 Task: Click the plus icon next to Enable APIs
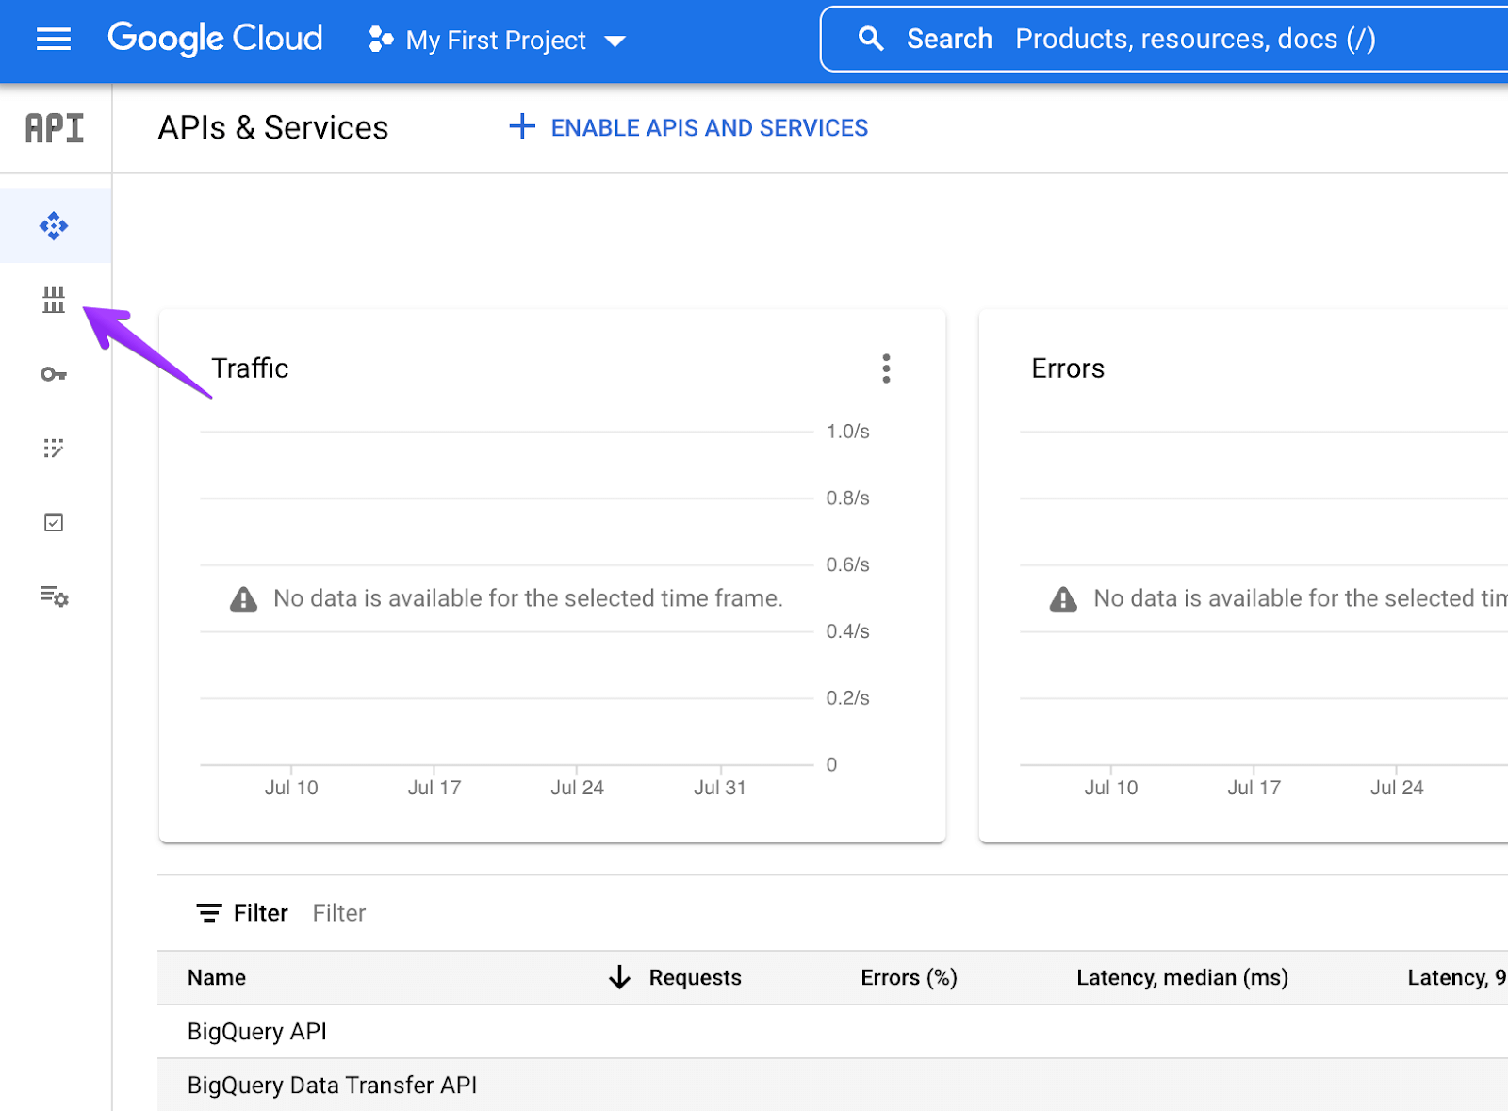tap(522, 126)
